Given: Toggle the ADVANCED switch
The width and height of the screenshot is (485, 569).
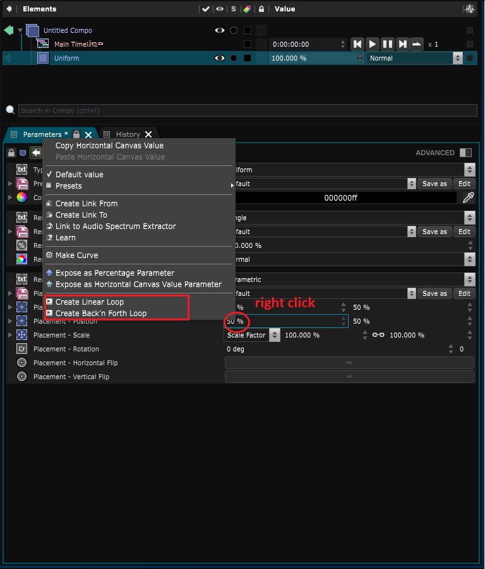Looking at the screenshot, I should (465, 153).
